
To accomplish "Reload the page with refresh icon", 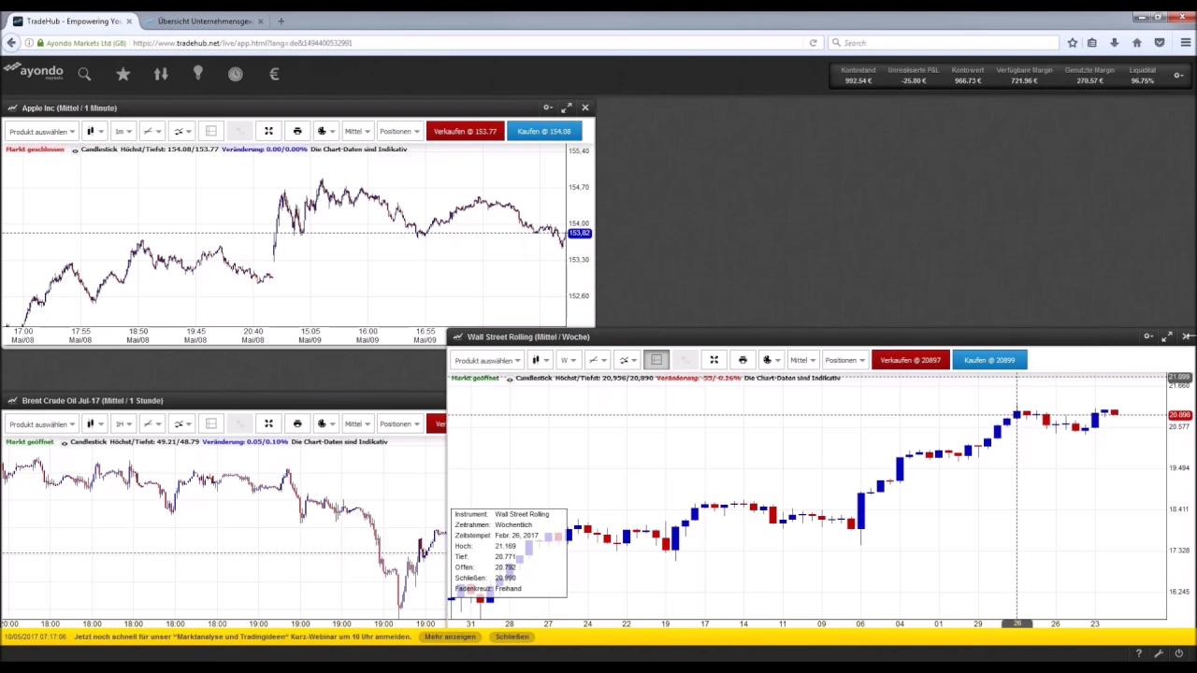I will 814,43.
